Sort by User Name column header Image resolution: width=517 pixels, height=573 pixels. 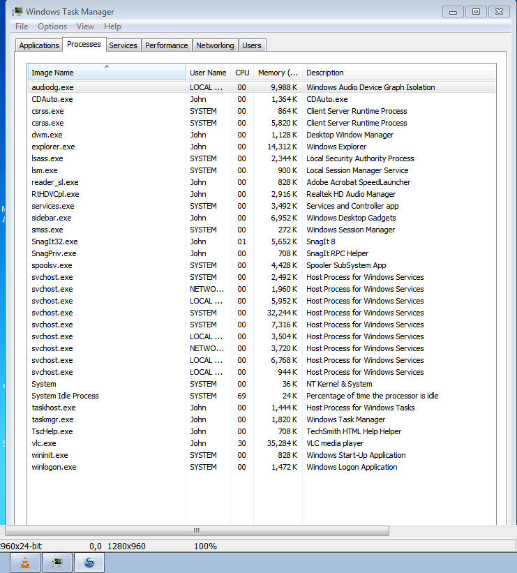pyautogui.click(x=208, y=73)
